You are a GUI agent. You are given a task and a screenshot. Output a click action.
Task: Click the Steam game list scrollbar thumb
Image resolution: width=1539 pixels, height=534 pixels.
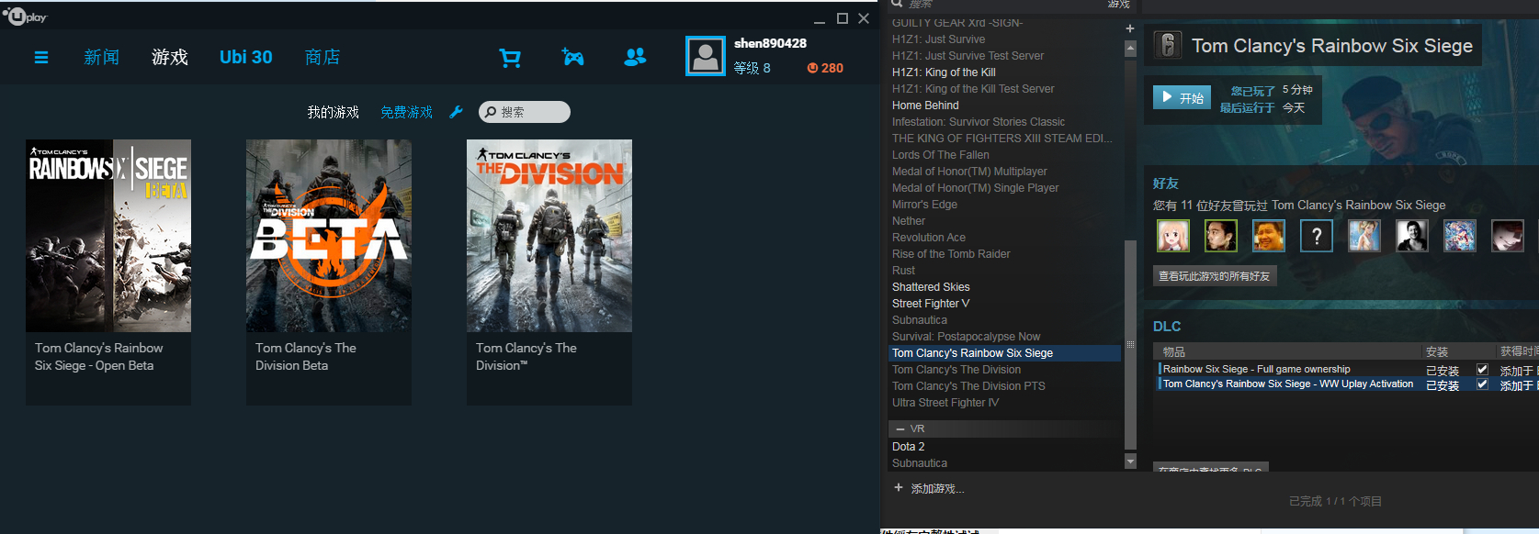(x=1130, y=344)
